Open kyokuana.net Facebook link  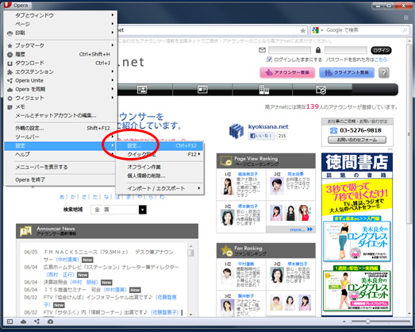(x=268, y=126)
